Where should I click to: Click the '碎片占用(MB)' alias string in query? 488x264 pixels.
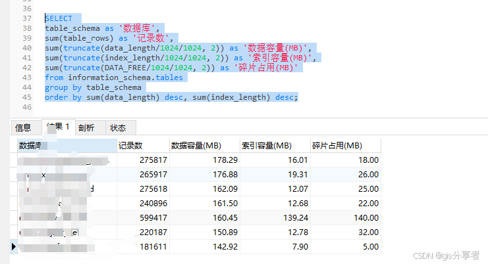point(266,68)
